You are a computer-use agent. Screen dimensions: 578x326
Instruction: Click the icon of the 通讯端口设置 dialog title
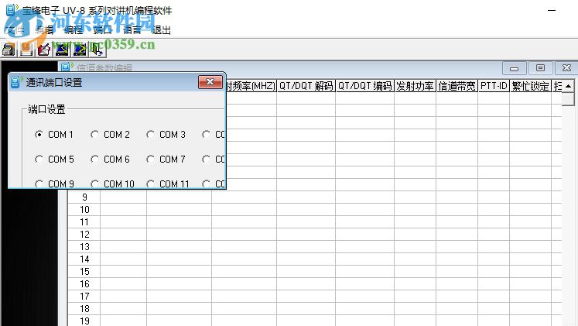(15, 82)
